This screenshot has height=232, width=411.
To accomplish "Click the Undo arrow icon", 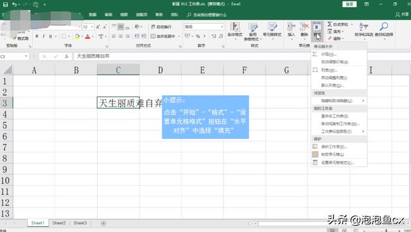I will tap(14, 4).
